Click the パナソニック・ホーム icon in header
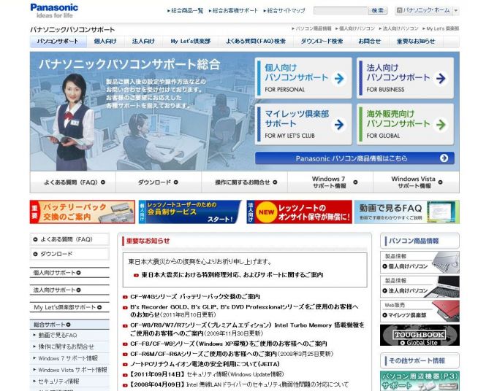497x391 pixels. pos(400,11)
